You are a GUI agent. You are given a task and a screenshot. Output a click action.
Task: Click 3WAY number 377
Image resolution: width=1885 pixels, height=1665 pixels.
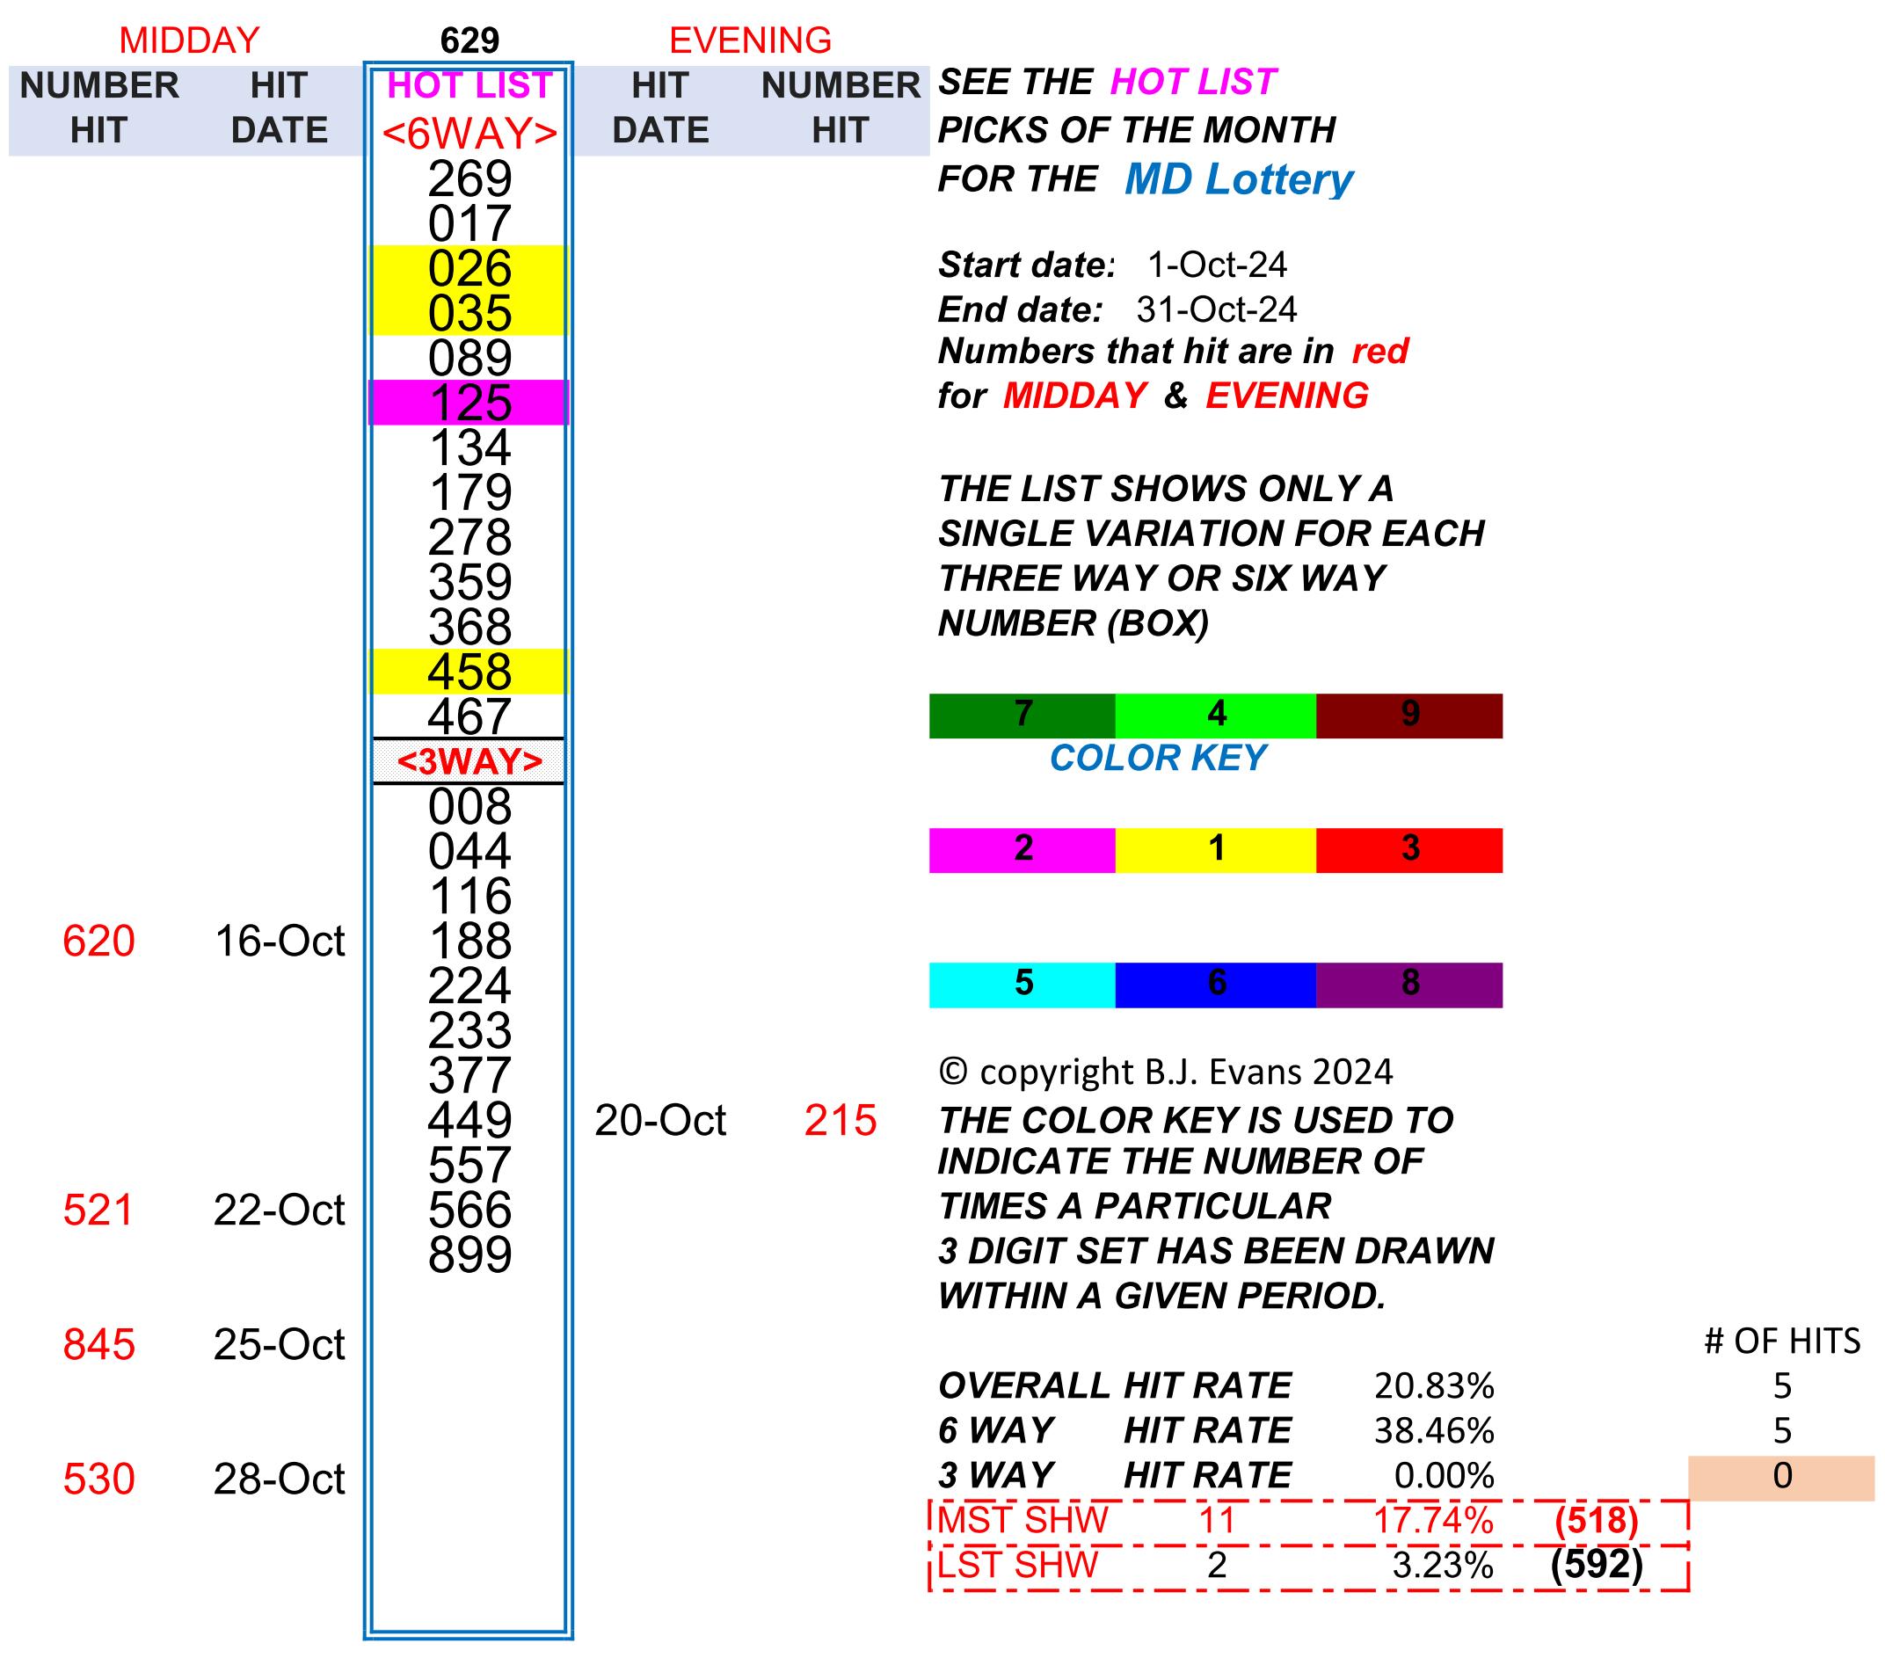469,1075
